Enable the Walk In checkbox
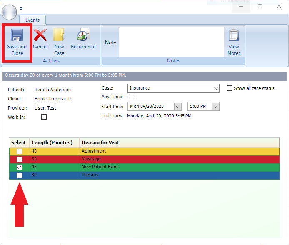Screen dimensions: 289x245 click(x=44, y=117)
